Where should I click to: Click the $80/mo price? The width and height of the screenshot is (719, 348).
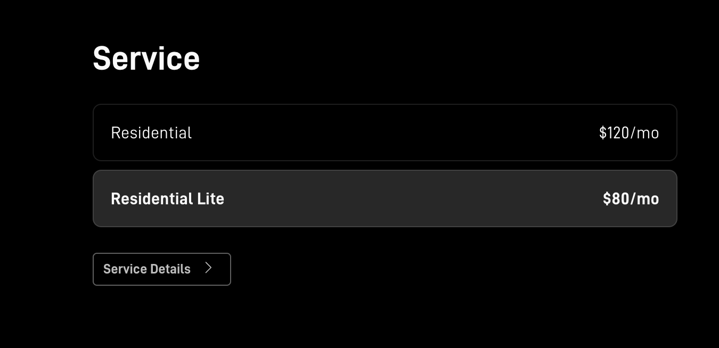pyautogui.click(x=631, y=198)
